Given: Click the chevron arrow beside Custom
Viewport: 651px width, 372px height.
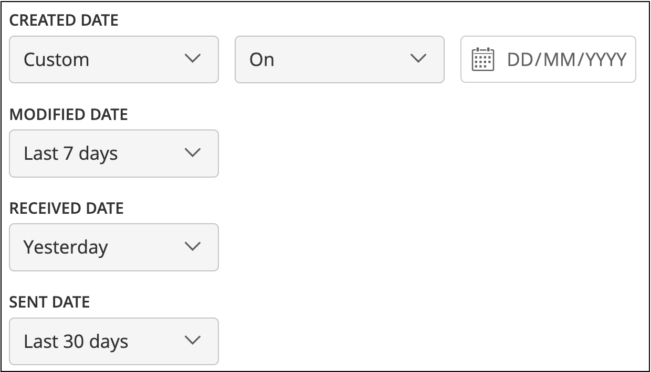Looking at the screenshot, I should [193, 59].
